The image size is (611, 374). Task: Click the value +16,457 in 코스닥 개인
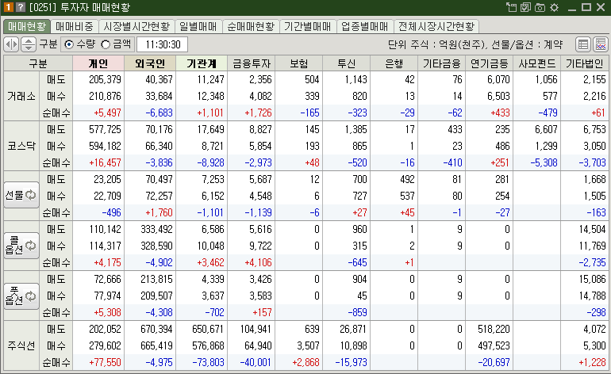[x=105, y=162]
